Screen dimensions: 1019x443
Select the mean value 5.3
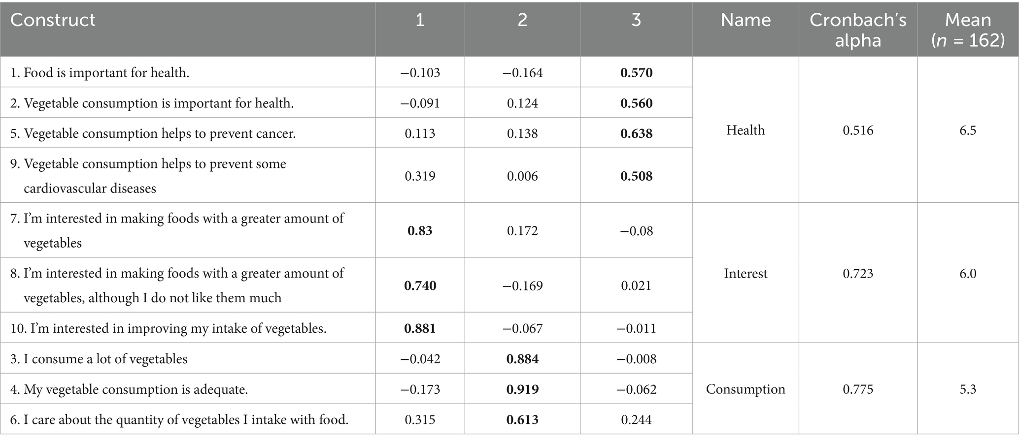pyautogui.click(x=968, y=389)
